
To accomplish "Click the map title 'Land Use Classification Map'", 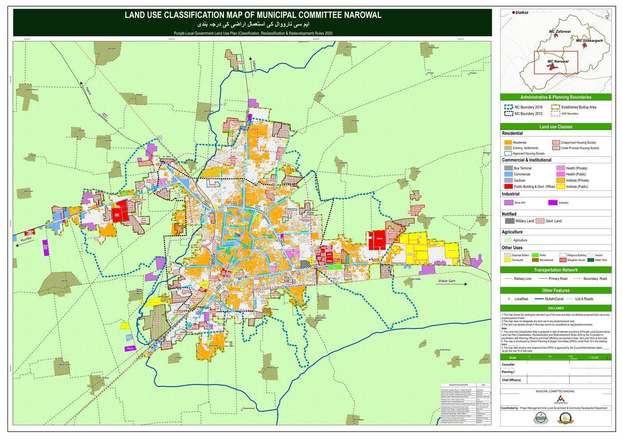I will click(252, 15).
